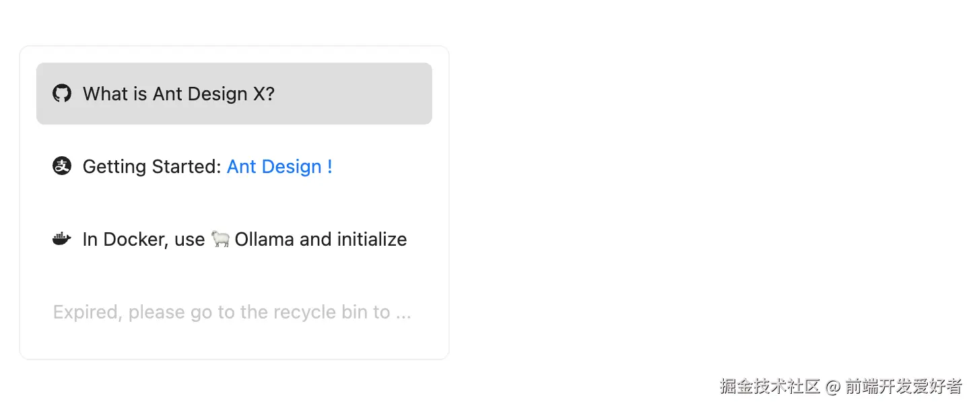Click the sheep emoji before Ollama
Image resolution: width=975 pixels, height=408 pixels.
[x=220, y=239]
